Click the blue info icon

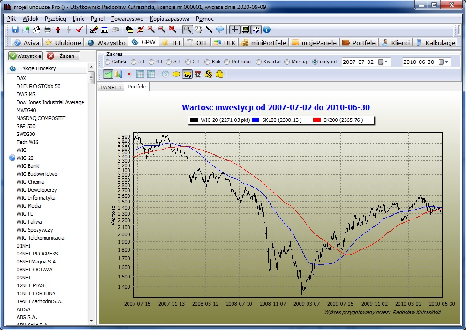coord(267,30)
